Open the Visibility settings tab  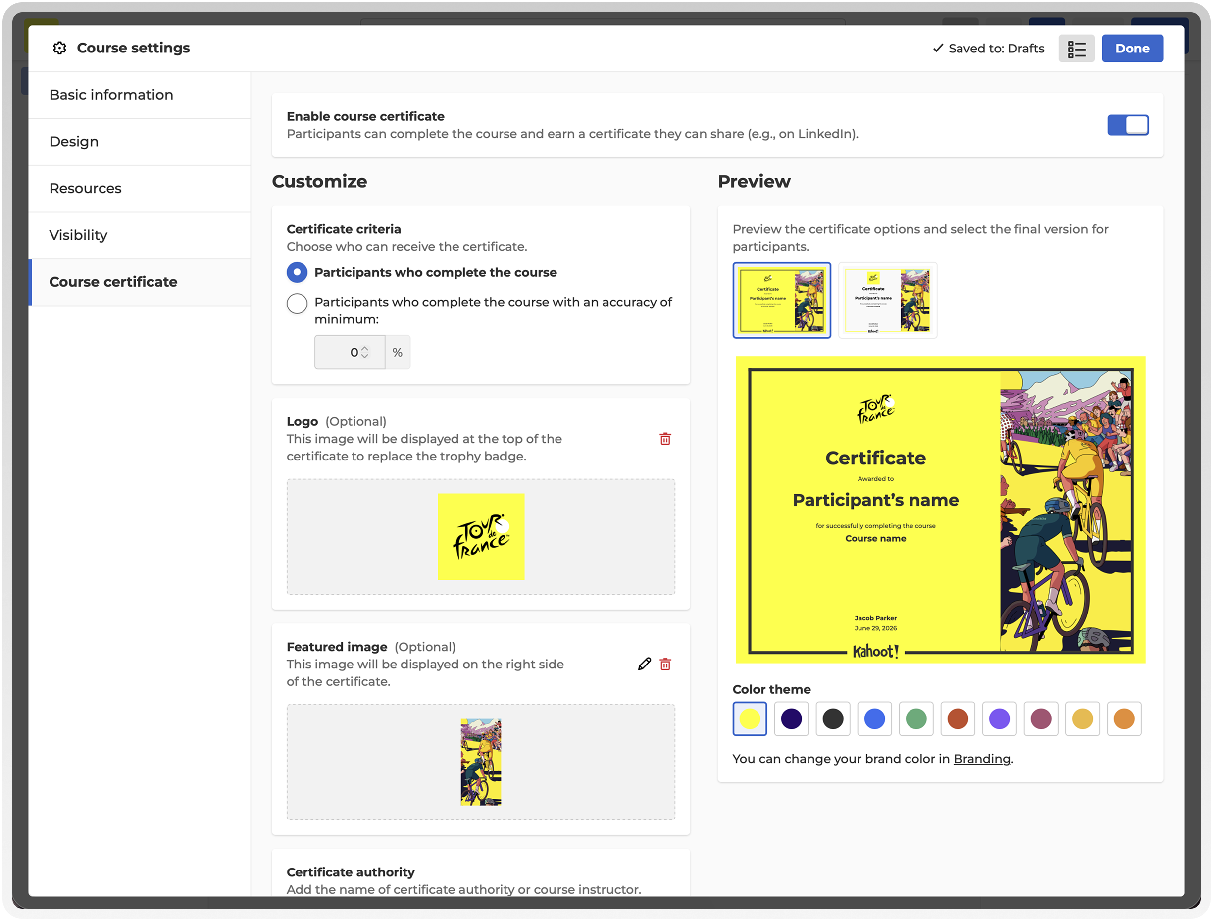pyautogui.click(x=139, y=235)
